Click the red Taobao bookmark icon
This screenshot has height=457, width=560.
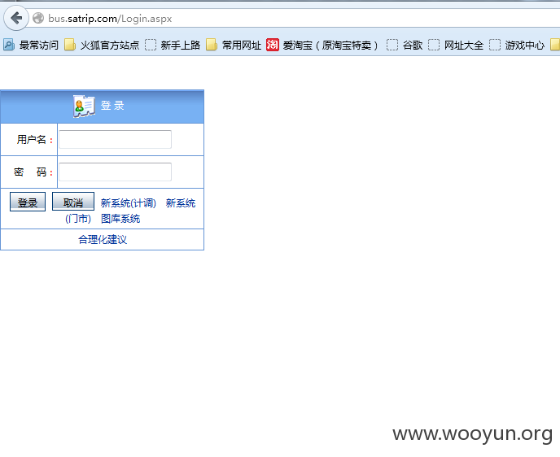pyautogui.click(x=272, y=45)
